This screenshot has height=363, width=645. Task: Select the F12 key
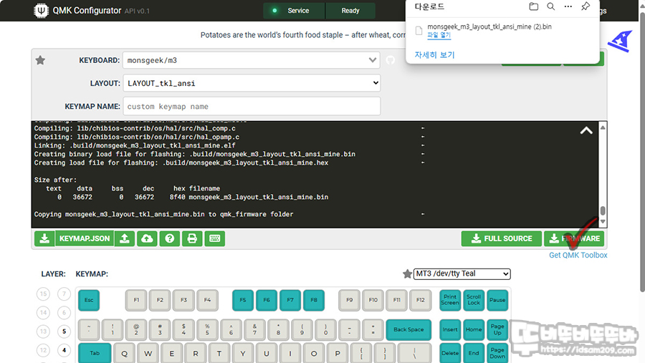point(421,300)
